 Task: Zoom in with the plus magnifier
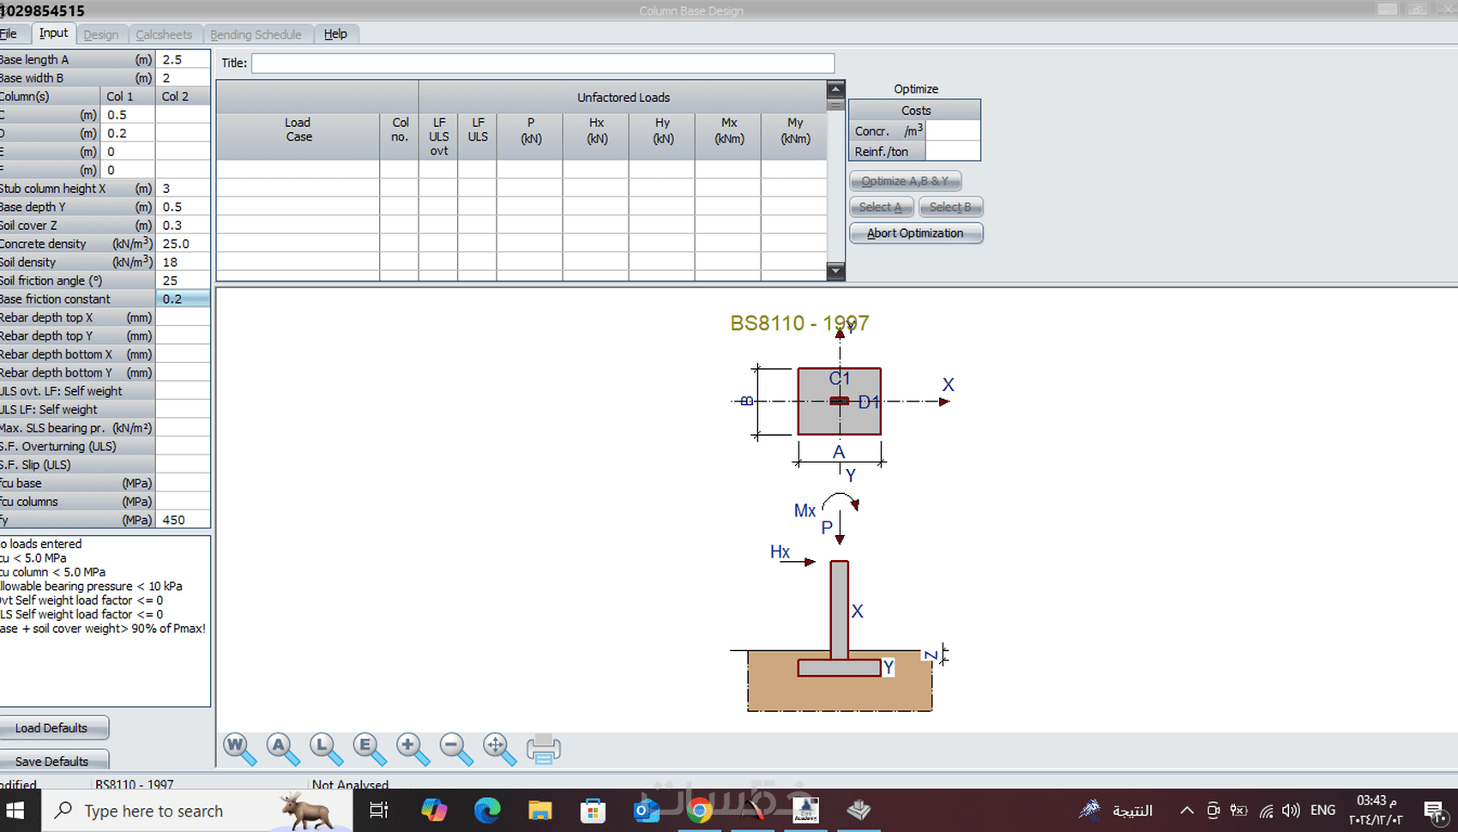tap(413, 749)
